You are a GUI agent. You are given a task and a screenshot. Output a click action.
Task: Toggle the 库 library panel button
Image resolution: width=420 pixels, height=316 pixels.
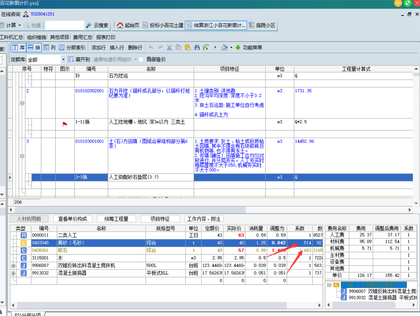point(18,48)
